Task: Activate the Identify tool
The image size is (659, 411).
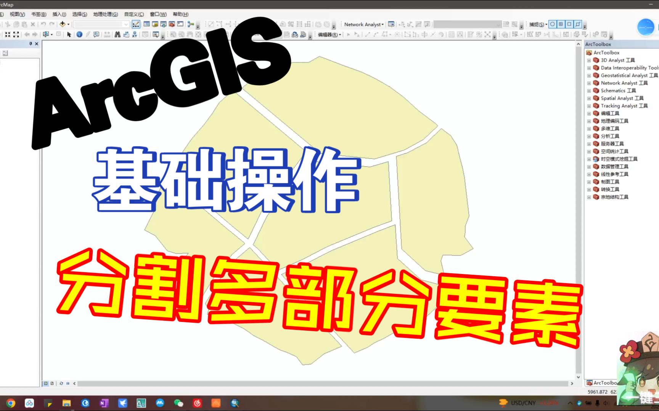Action: [79, 34]
